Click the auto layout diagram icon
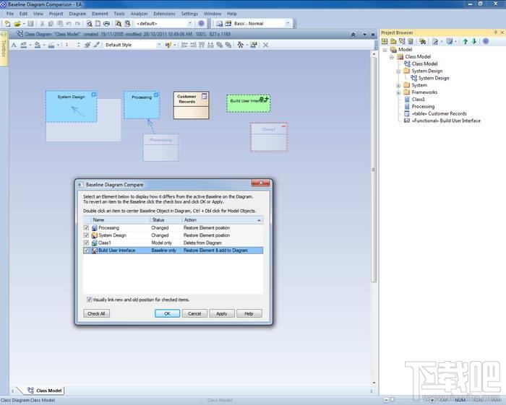 241,45
